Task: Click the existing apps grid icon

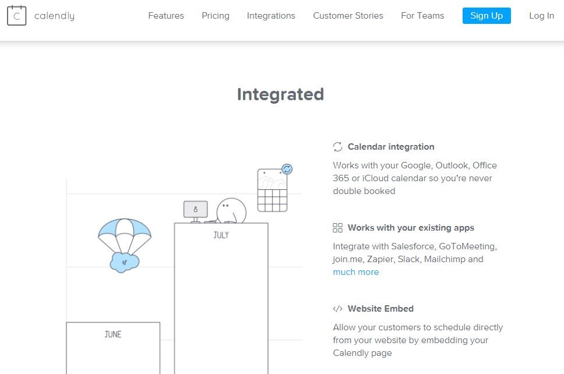Action: click(337, 228)
